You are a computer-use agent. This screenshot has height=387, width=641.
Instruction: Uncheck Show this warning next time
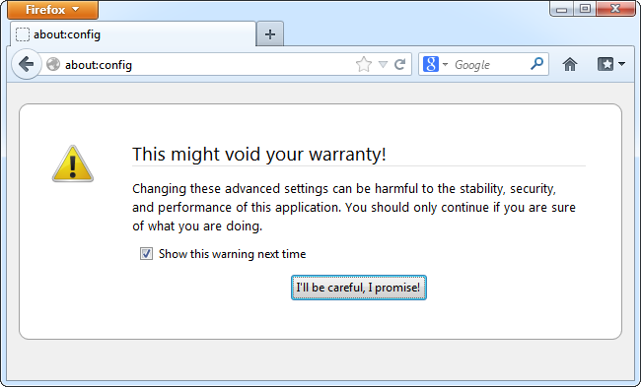[x=146, y=253]
